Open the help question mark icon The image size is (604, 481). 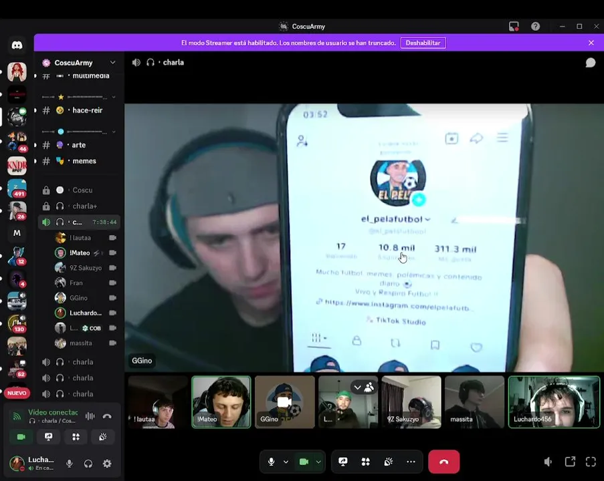click(x=535, y=27)
